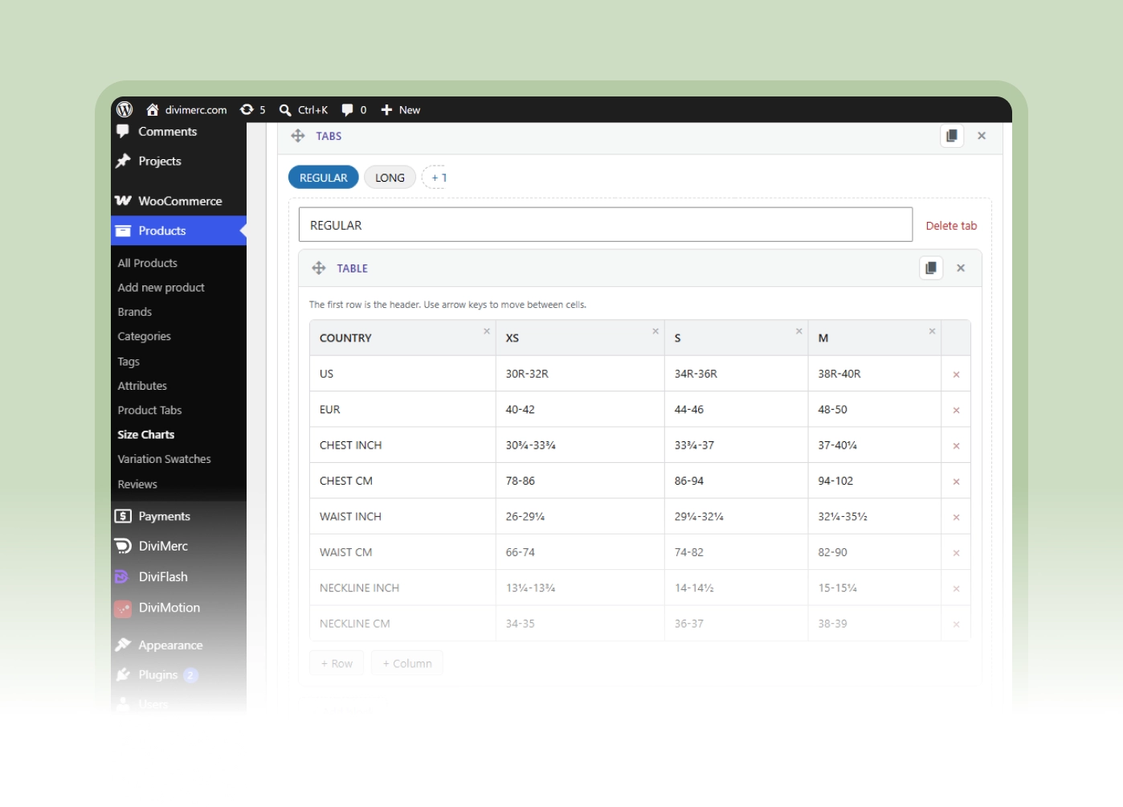The image size is (1123, 807).
Task: Open the Product Tabs submenu
Action: [x=149, y=410]
